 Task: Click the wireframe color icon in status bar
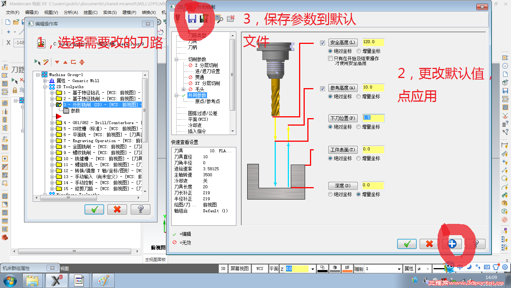tap(322, 268)
